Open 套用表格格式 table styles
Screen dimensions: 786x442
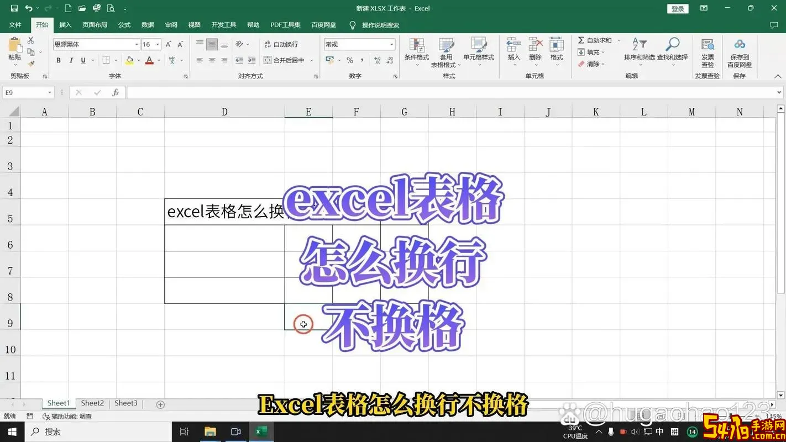[x=446, y=52]
